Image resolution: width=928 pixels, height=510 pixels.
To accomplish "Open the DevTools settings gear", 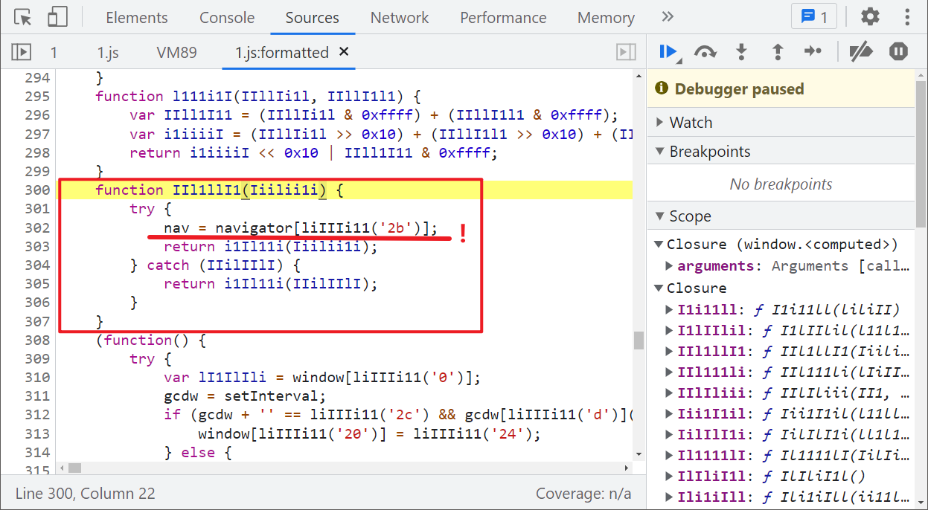I will click(870, 17).
